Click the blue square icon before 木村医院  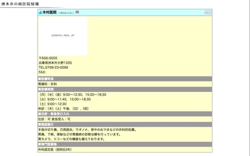click(40, 12)
